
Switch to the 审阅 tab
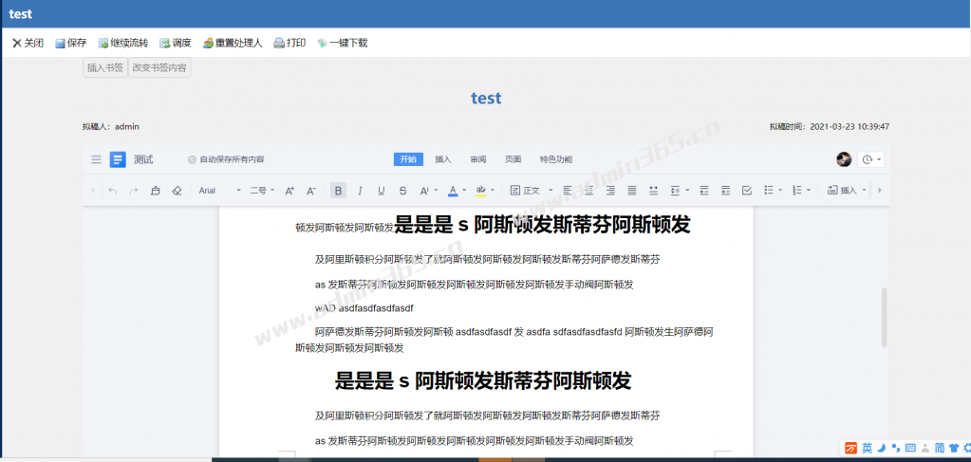[478, 159]
